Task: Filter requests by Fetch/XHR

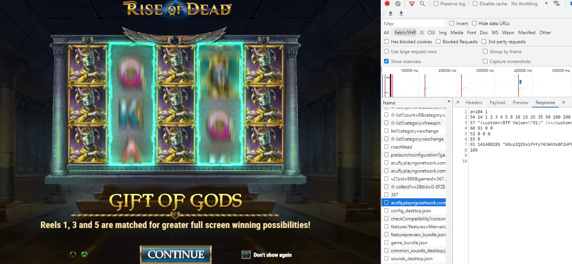Action: (405, 32)
